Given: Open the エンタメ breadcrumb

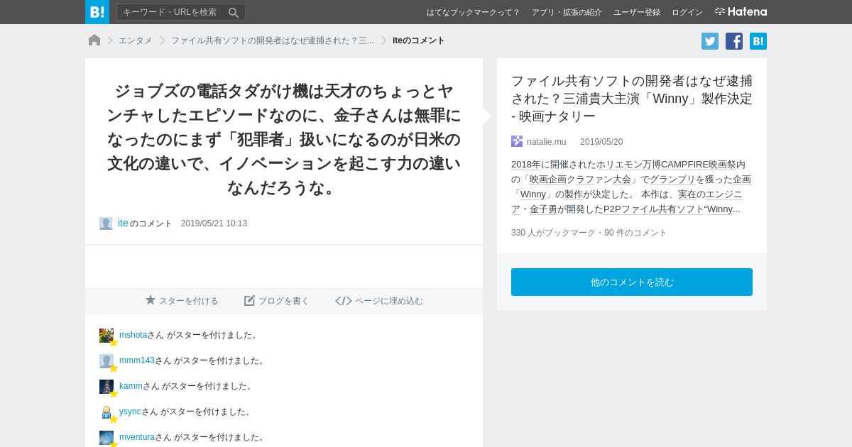Looking at the screenshot, I should click(x=135, y=40).
